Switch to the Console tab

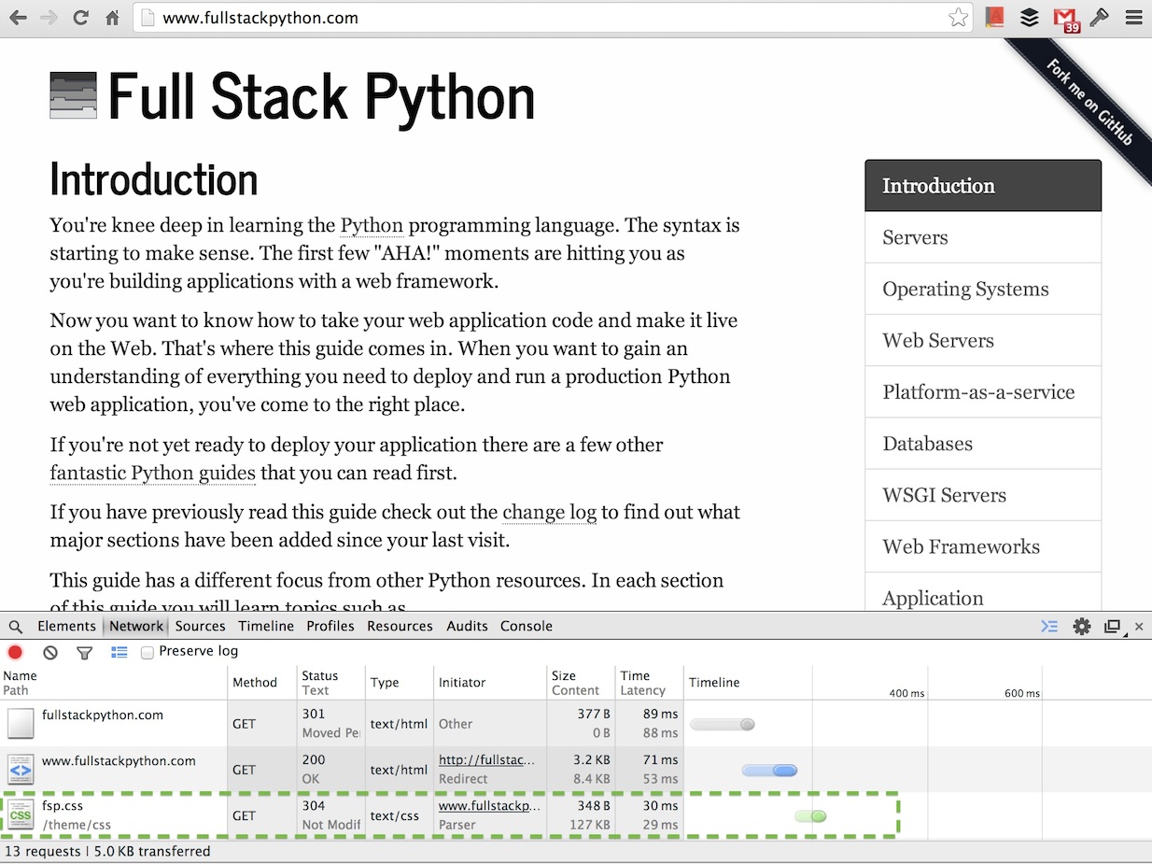526,626
